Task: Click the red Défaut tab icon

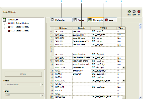Action: point(106,20)
